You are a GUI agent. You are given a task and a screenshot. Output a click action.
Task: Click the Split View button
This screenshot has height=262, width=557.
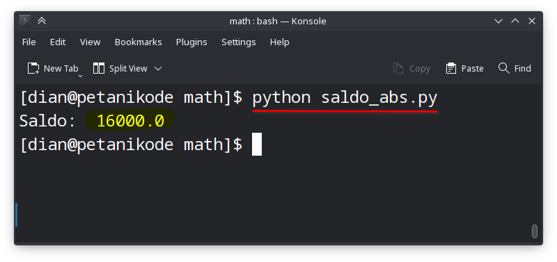pyautogui.click(x=120, y=68)
